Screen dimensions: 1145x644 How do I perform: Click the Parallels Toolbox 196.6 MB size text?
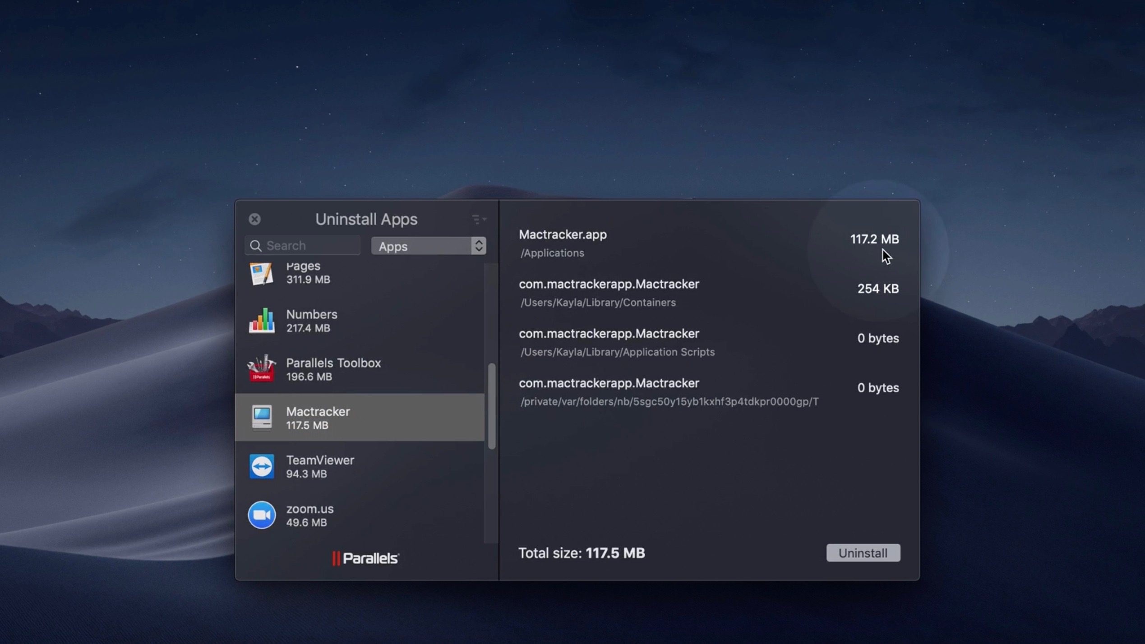click(309, 377)
